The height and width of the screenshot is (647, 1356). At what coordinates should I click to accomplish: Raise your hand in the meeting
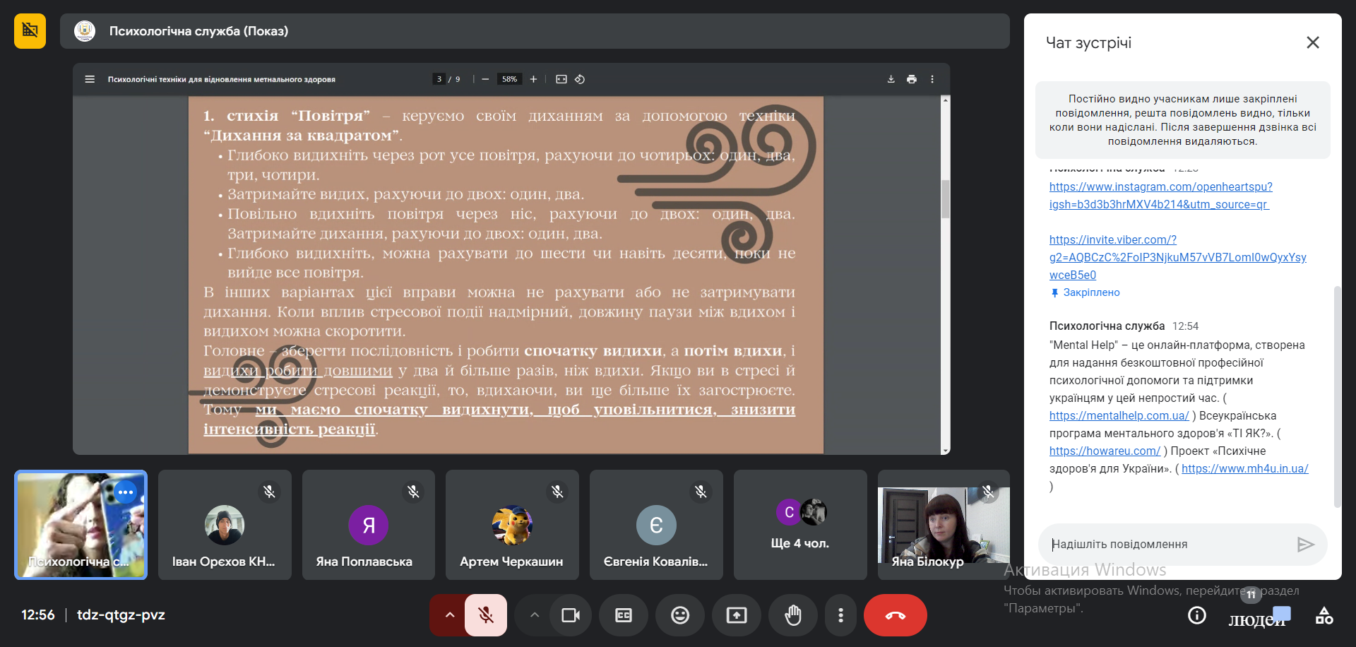[x=793, y=615]
